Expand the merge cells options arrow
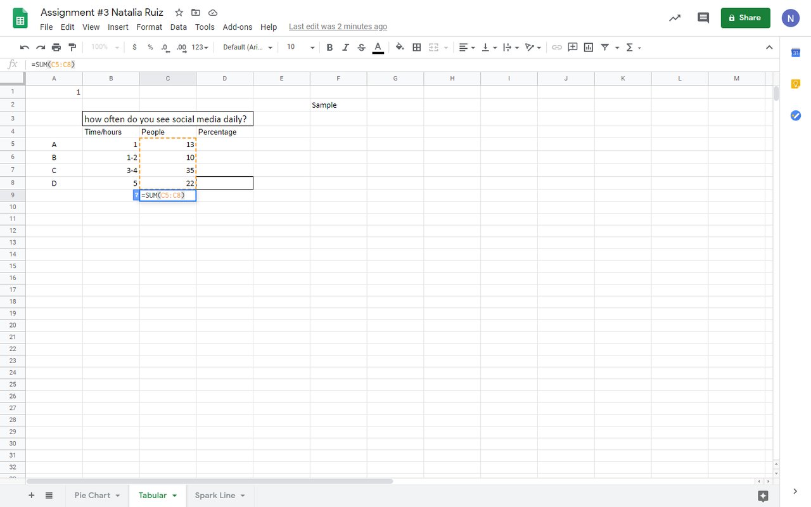 point(446,48)
